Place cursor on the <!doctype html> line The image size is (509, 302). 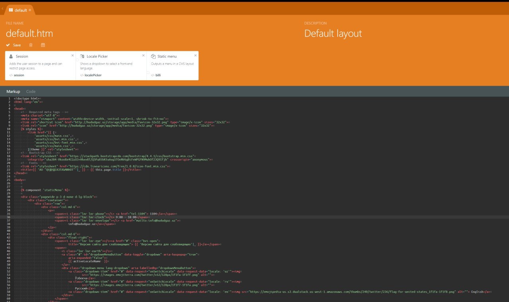[26, 98]
